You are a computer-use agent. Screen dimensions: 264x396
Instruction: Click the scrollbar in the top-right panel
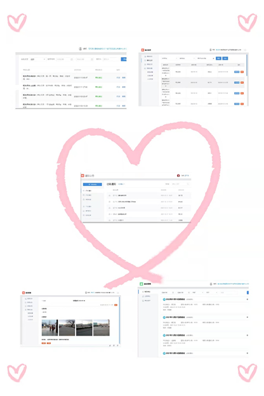(x=247, y=65)
